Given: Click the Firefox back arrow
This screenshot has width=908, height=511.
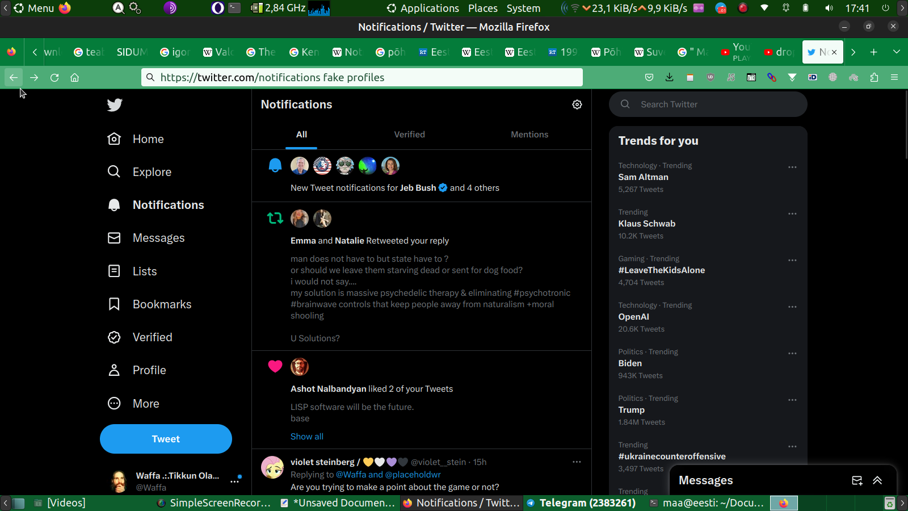Looking at the screenshot, I should tap(14, 77).
